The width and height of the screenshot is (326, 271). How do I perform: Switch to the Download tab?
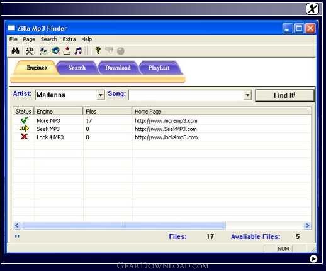coord(118,68)
